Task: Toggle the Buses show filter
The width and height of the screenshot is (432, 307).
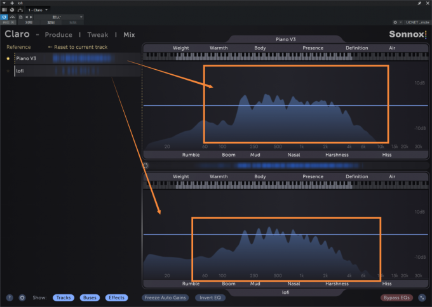Action: [90, 297]
